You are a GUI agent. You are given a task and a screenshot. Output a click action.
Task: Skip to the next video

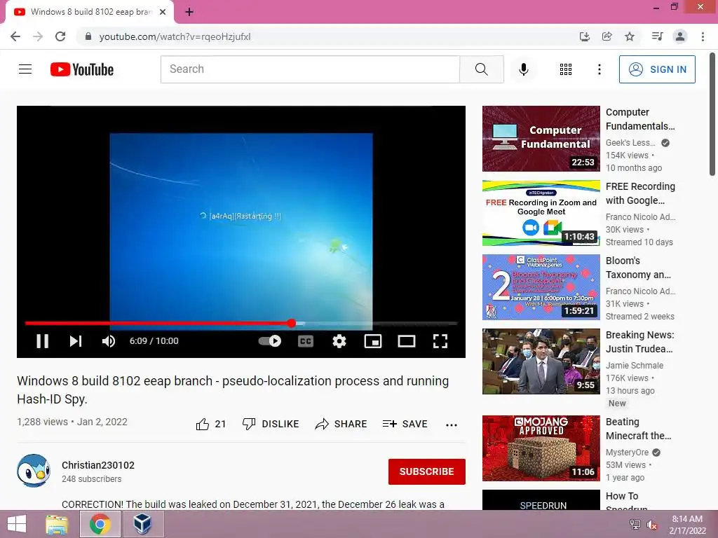coord(76,341)
